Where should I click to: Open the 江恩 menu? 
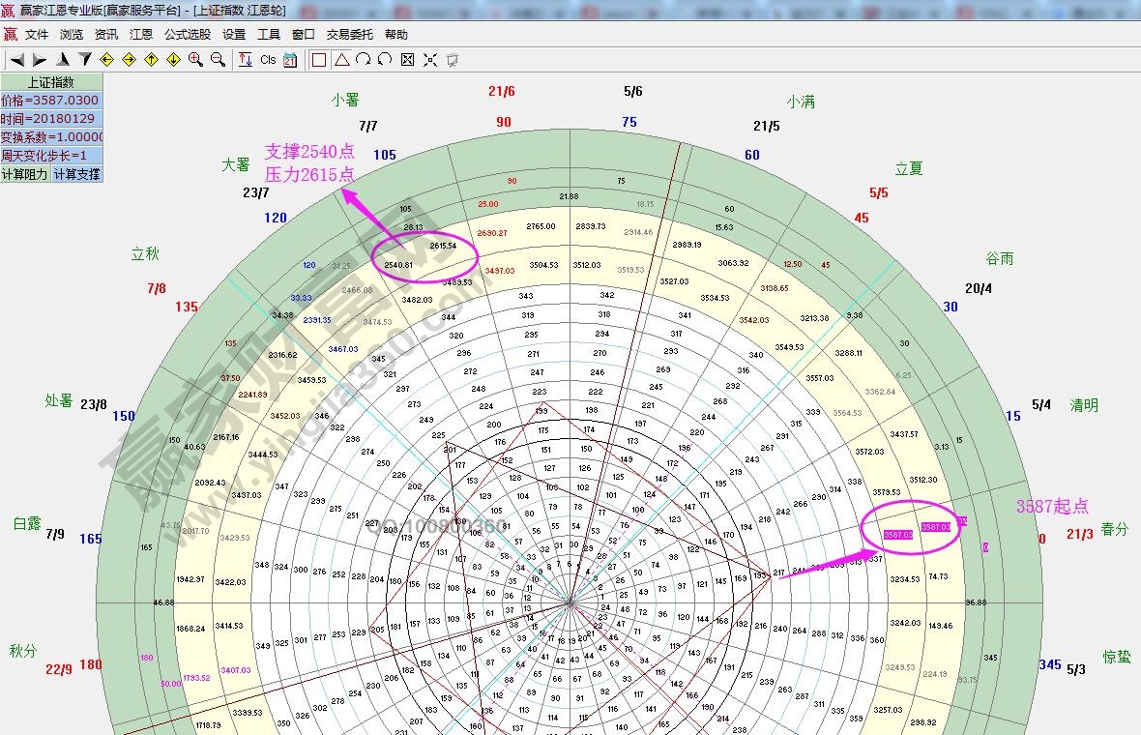coord(141,34)
